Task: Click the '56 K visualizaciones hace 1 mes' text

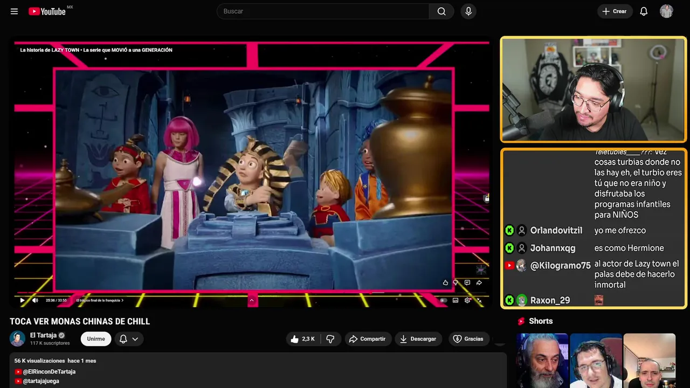Action: click(55, 361)
